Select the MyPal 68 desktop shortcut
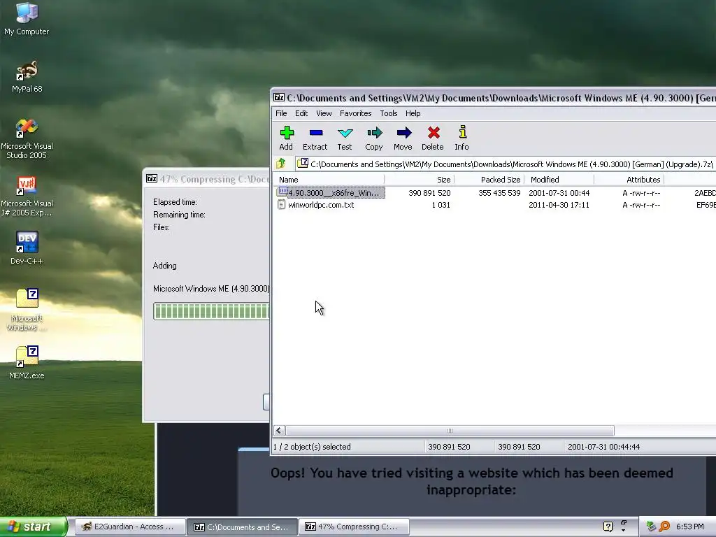Viewport: 716px width, 537px height. [x=27, y=77]
